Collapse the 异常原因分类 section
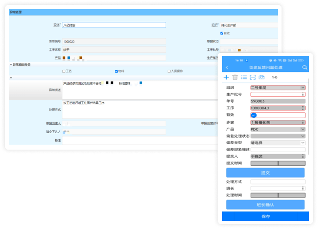 tap(11, 64)
